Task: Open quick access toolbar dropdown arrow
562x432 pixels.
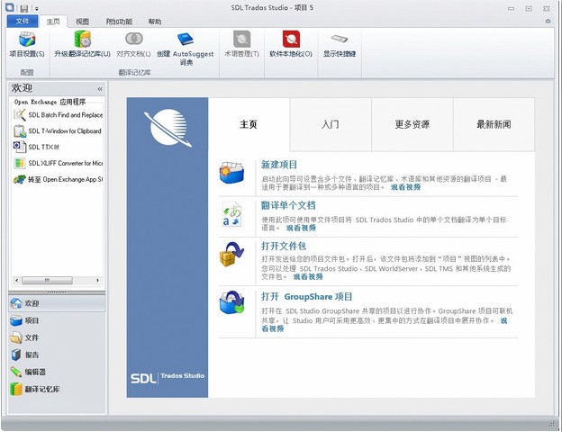Action: point(37,9)
